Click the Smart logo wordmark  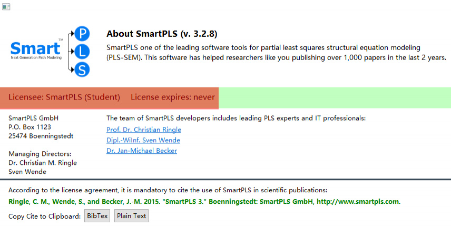click(x=36, y=49)
